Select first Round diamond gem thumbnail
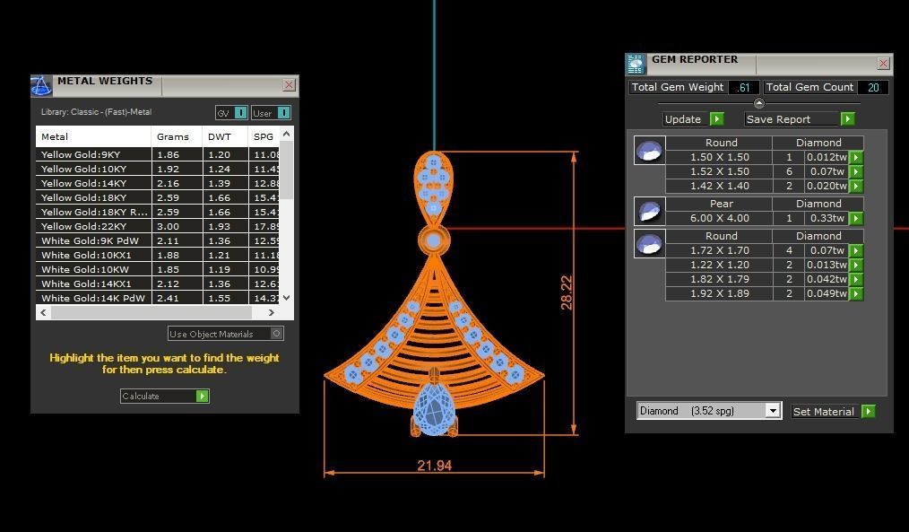This screenshot has height=532, width=909. pyautogui.click(x=649, y=151)
